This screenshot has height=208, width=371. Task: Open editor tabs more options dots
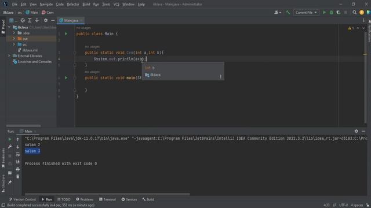363,21
